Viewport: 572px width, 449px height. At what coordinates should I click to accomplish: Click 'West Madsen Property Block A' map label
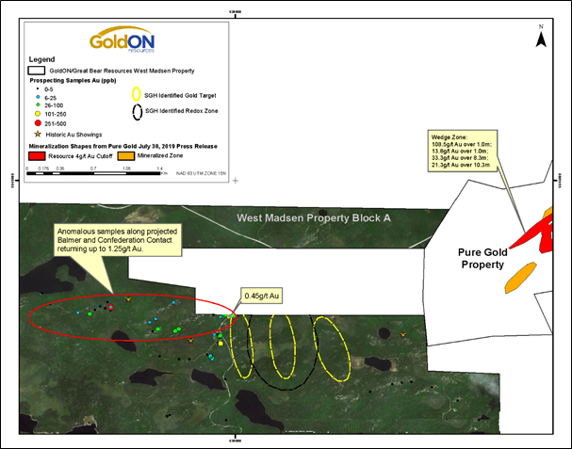pos(314,218)
